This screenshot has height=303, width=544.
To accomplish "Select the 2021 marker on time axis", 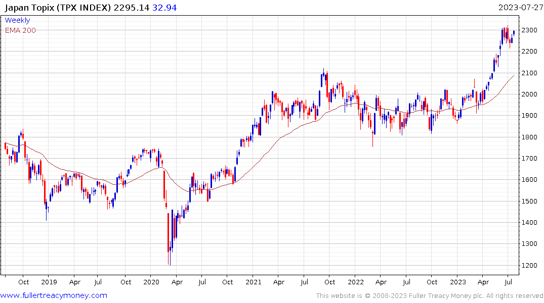I will coord(253,282).
